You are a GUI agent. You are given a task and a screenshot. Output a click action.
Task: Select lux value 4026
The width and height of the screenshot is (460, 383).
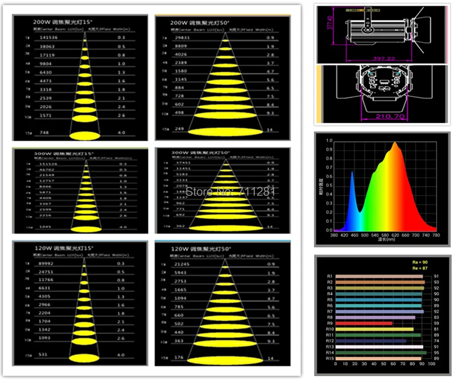[181, 54]
